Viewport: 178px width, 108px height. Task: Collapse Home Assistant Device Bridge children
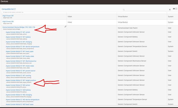pyautogui.click(x=65, y=27)
